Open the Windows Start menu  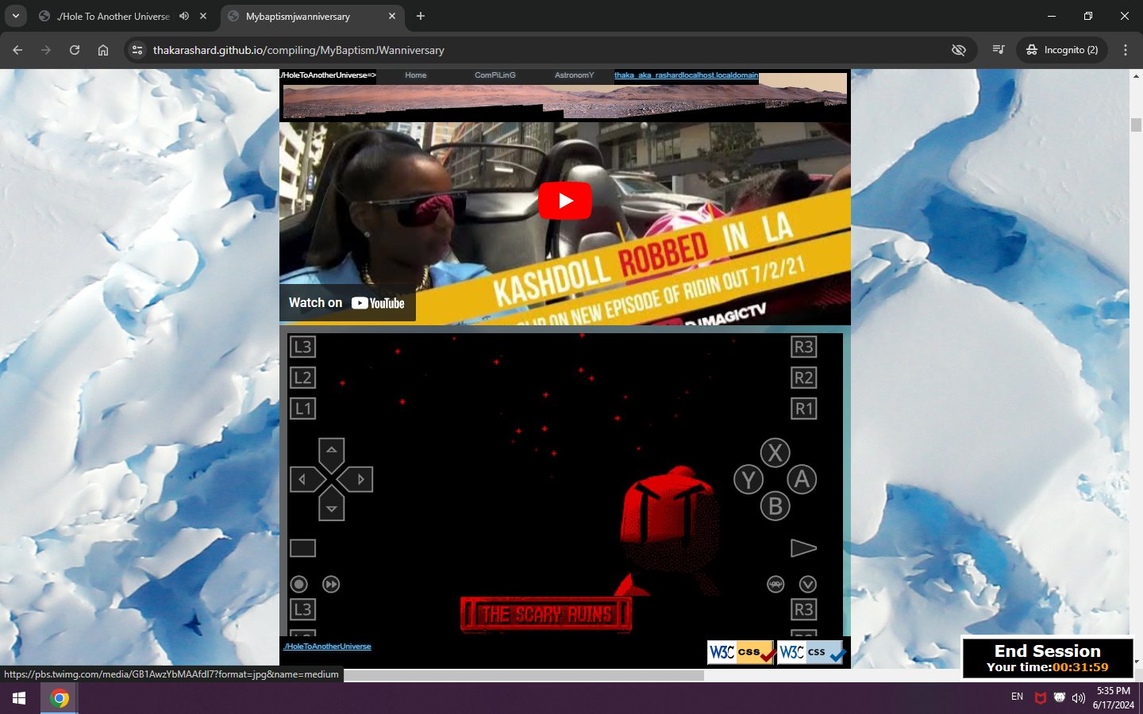[19, 698]
